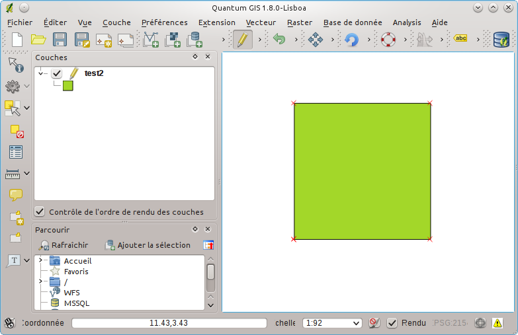Viewport: 518px width, 335px height.
Task: Open the Couche menu
Action: 116,22
